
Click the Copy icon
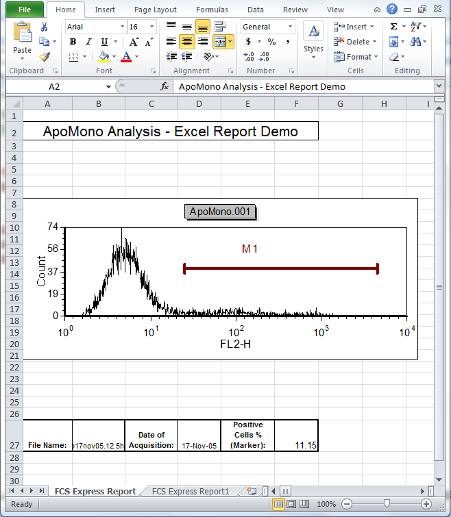tap(44, 42)
